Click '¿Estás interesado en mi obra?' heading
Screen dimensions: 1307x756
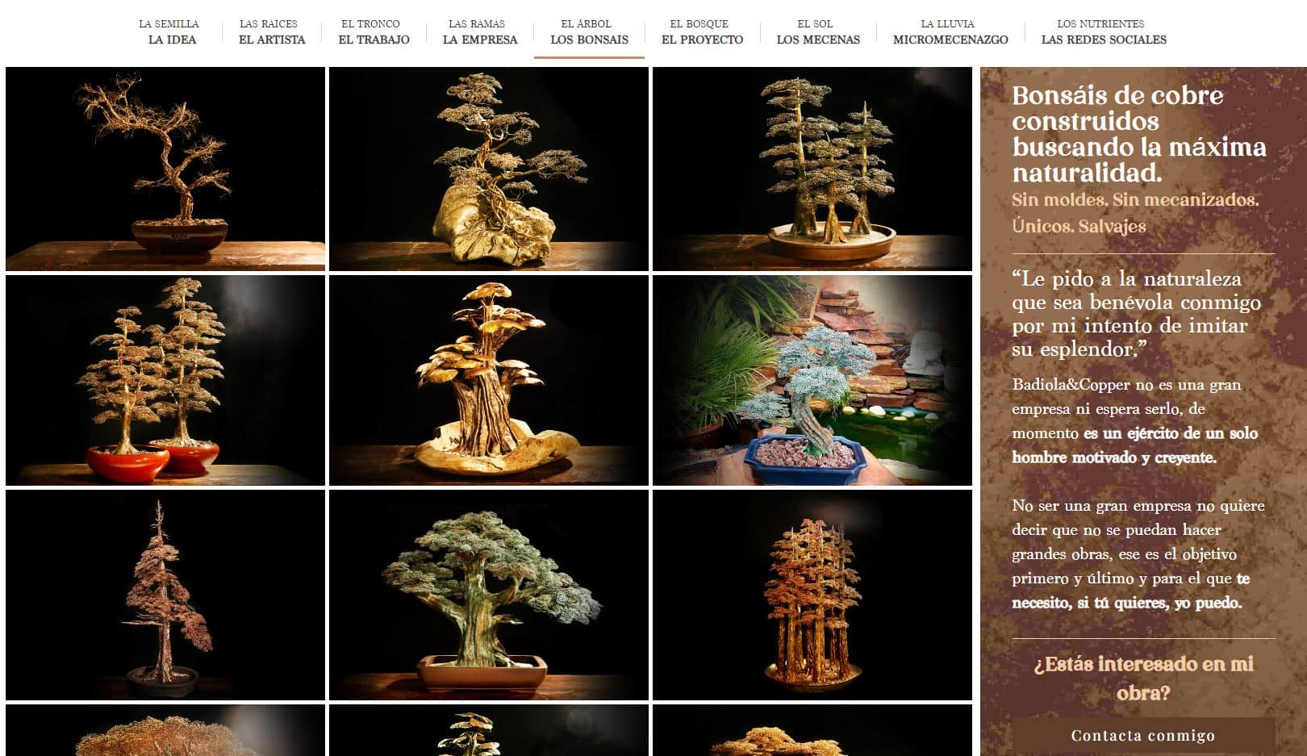click(1143, 679)
